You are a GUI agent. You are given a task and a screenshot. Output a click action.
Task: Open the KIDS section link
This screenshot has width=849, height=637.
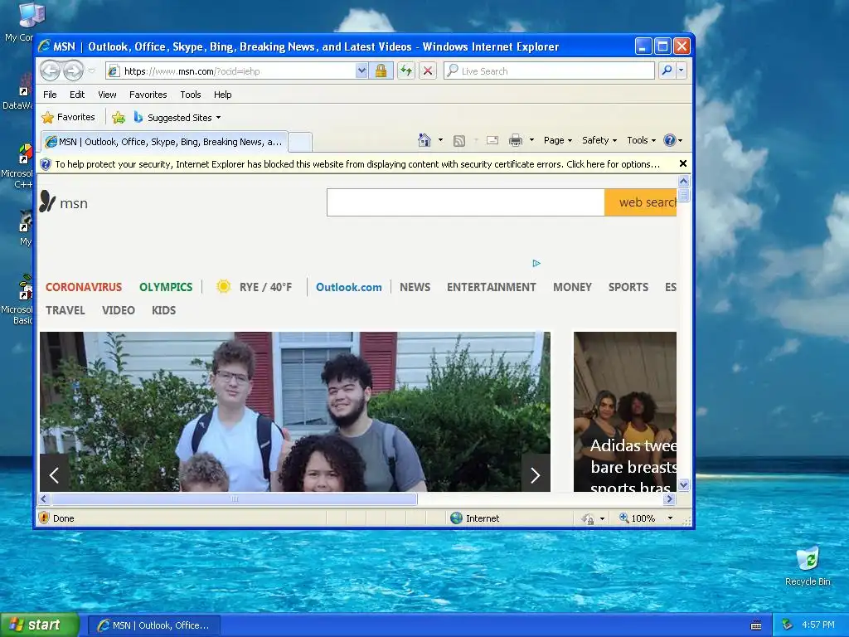pyautogui.click(x=163, y=310)
